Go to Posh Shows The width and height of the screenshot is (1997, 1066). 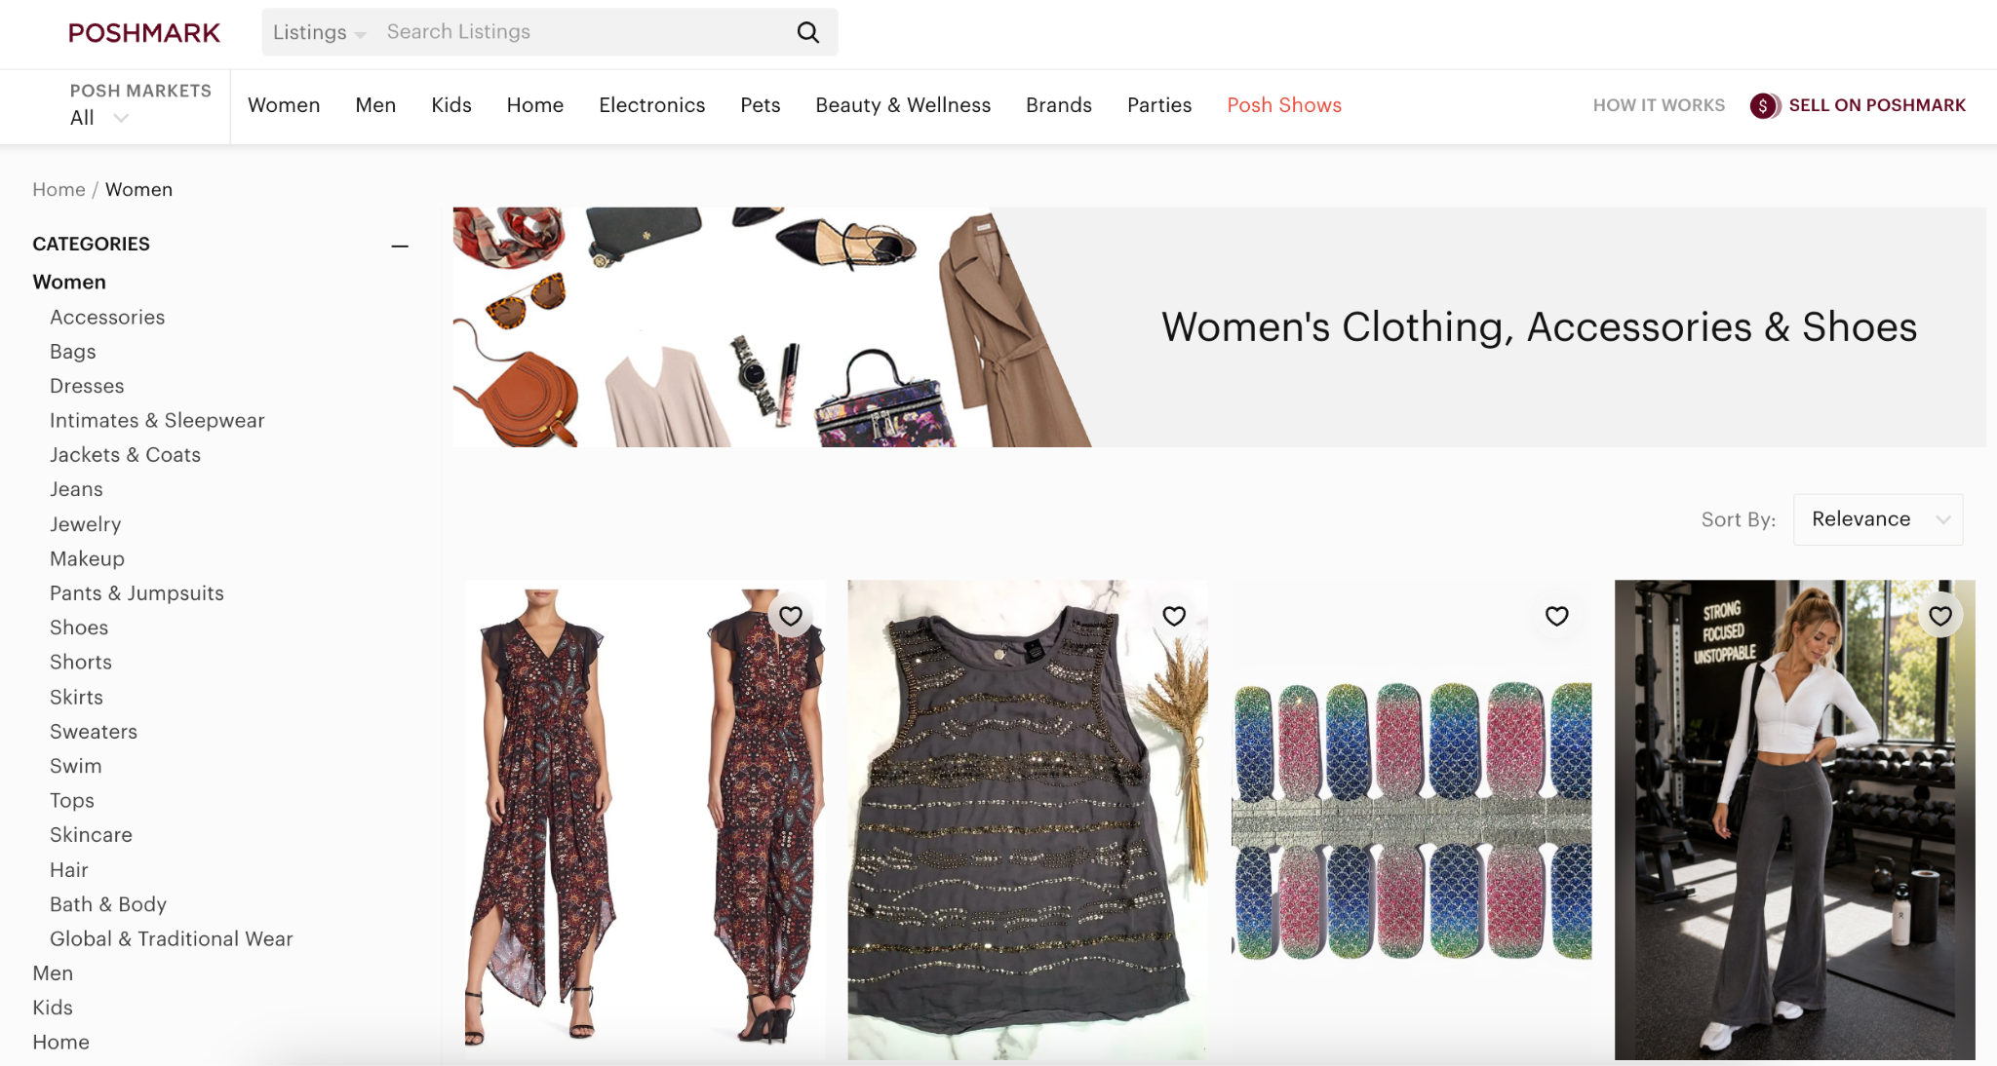[1284, 105]
